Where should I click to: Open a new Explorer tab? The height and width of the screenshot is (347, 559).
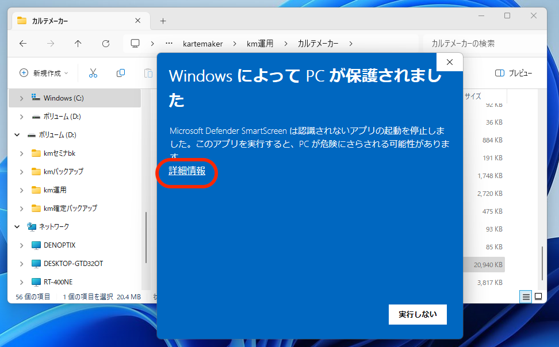[163, 21]
